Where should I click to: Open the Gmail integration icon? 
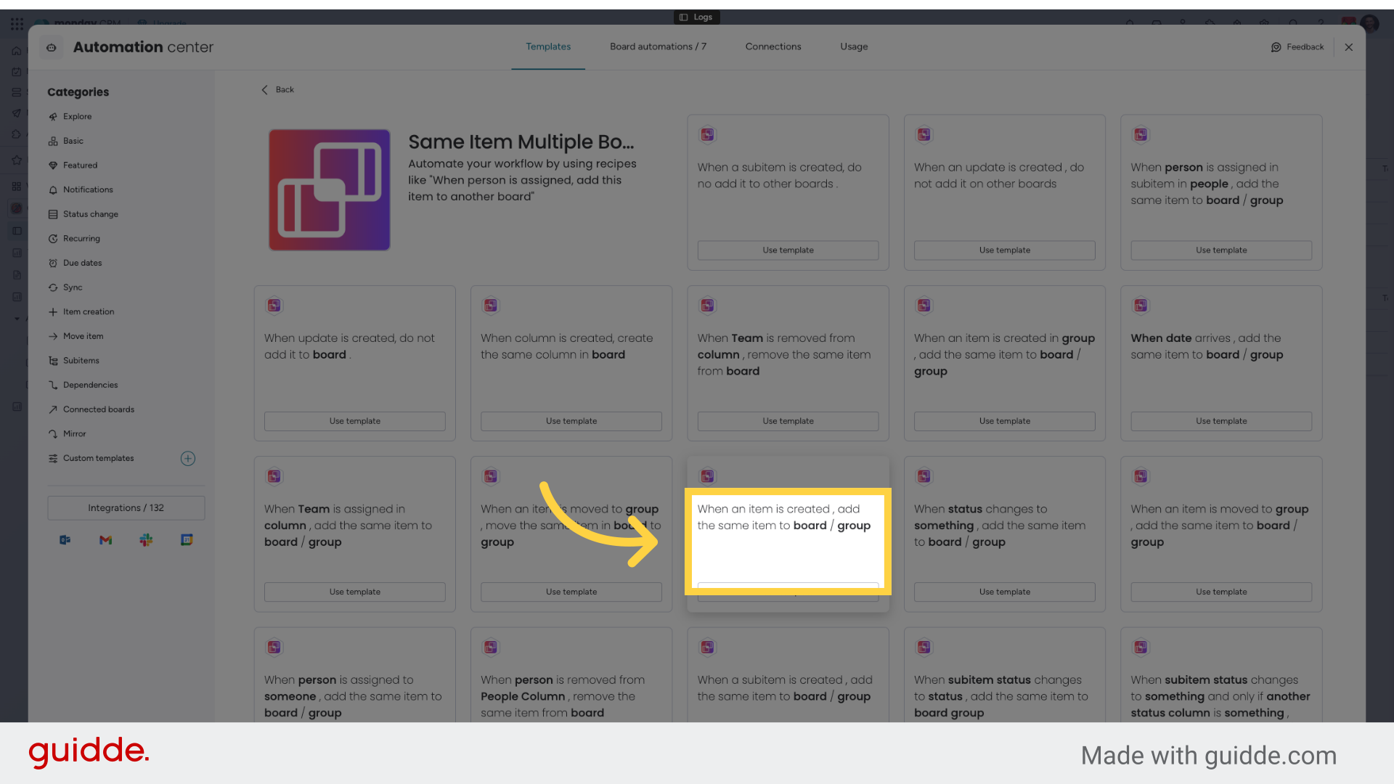coord(106,539)
